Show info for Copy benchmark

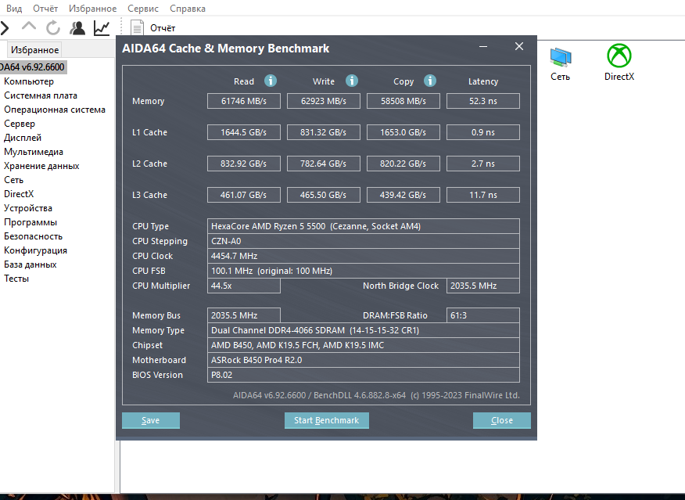[430, 81]
